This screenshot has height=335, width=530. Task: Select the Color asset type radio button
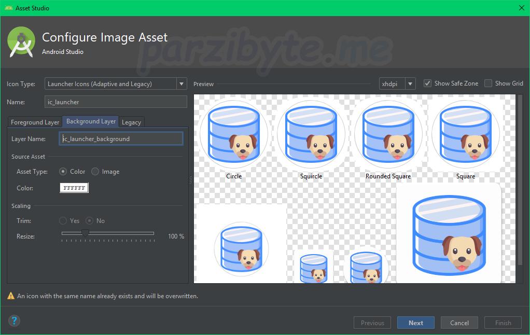point(63,172)
